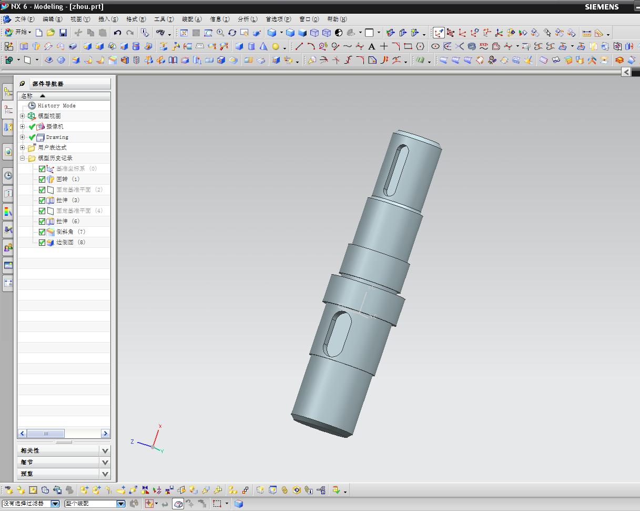The height and width of the screenshot is (511, 640).
Task: Expand the 摄像机 tree node
Action: tap(23, 126)
